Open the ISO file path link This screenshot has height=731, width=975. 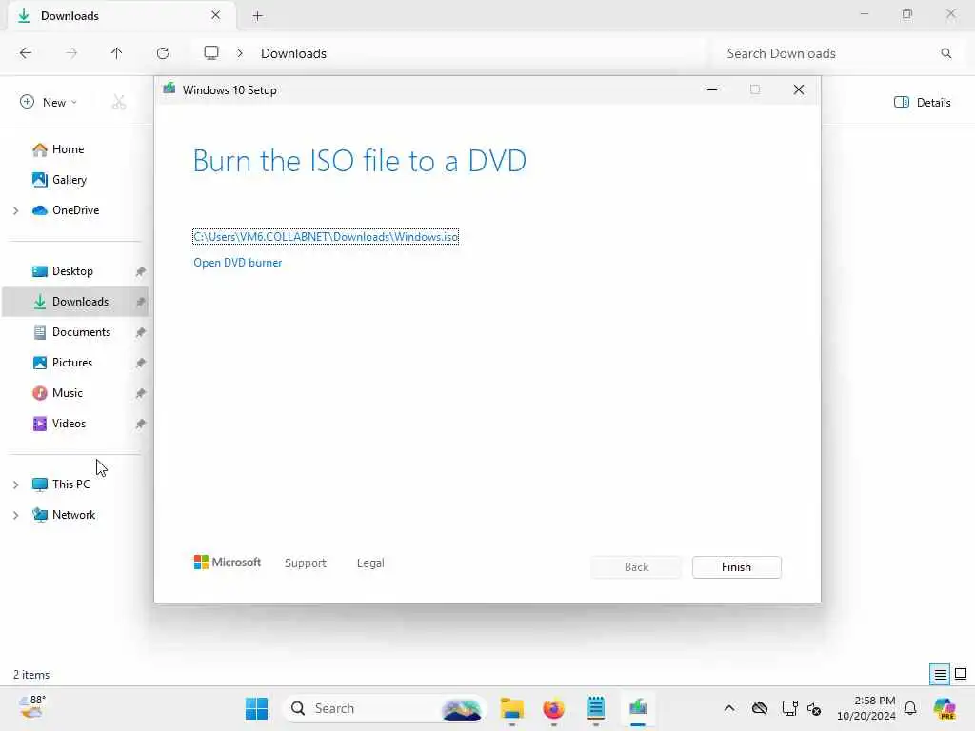326,237
